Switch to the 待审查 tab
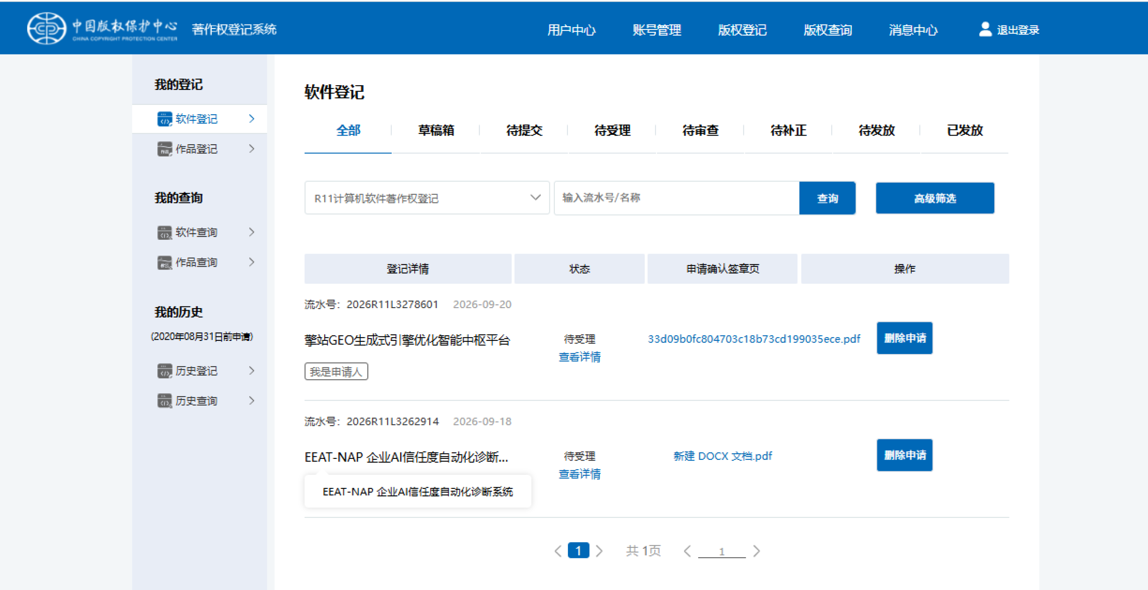The width and height of the screenshot is (1148, 590). [x=701, y=130]
